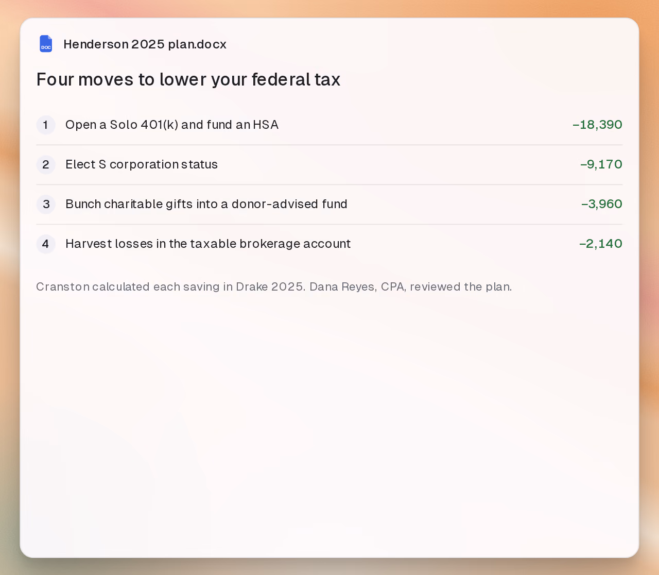Select 'Harvest losses in the taxable brokerage account'
The height and width of the screenshot is (575, 659).
click(x=208, y=244)
